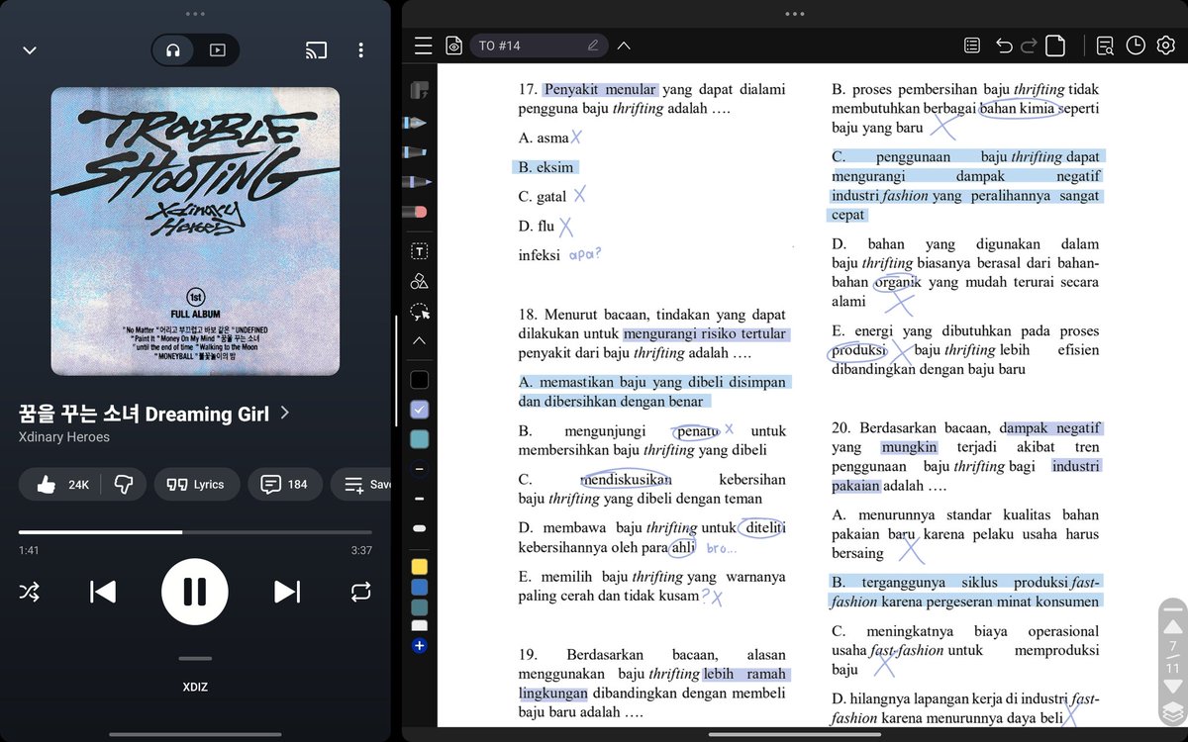Open the page layers stack icon

[x=1172, y=712]
